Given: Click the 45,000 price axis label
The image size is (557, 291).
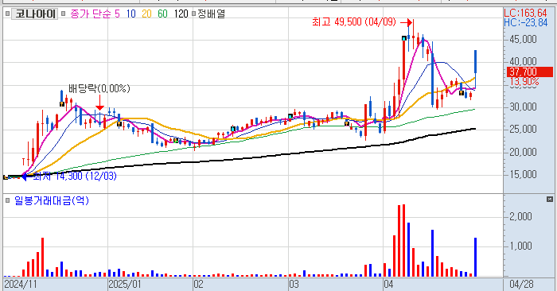Looking at the screenshot, I should [x=523, y=40].
